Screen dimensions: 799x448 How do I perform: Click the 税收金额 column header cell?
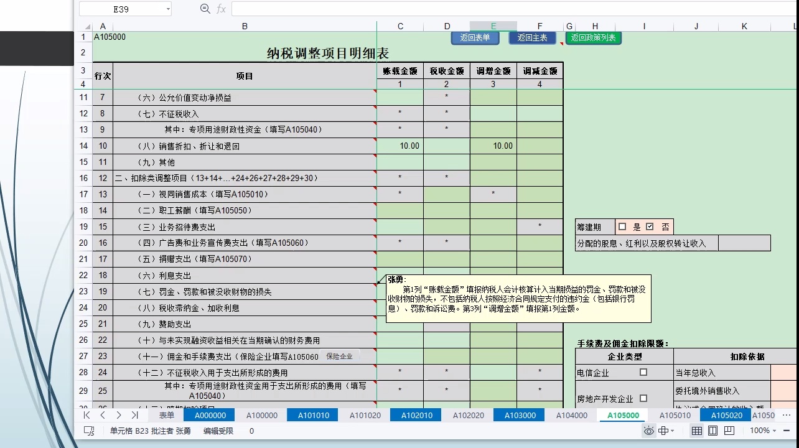click(x=447, y=70)
